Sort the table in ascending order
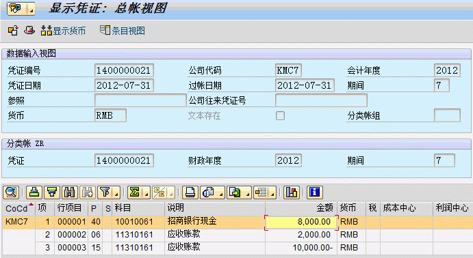473x258 pixels. click(x=34, y=192)
